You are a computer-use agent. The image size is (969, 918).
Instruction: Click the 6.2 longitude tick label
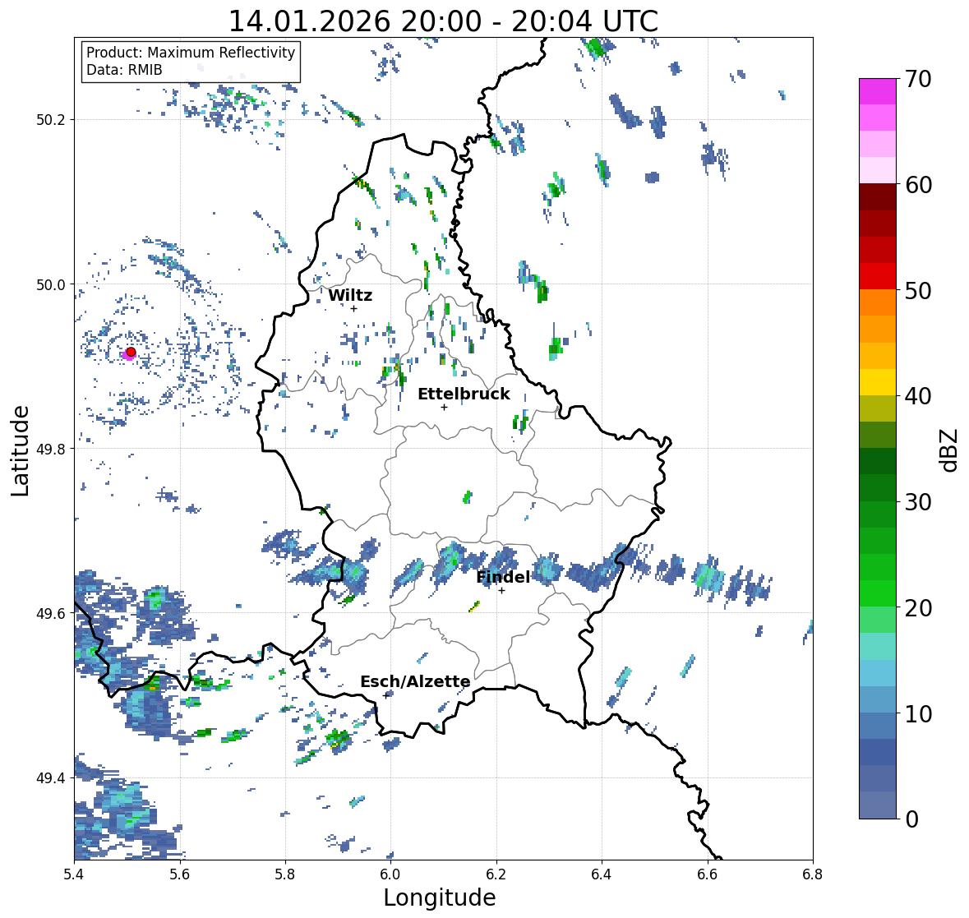pyautogui.click(x=496, y=874)
